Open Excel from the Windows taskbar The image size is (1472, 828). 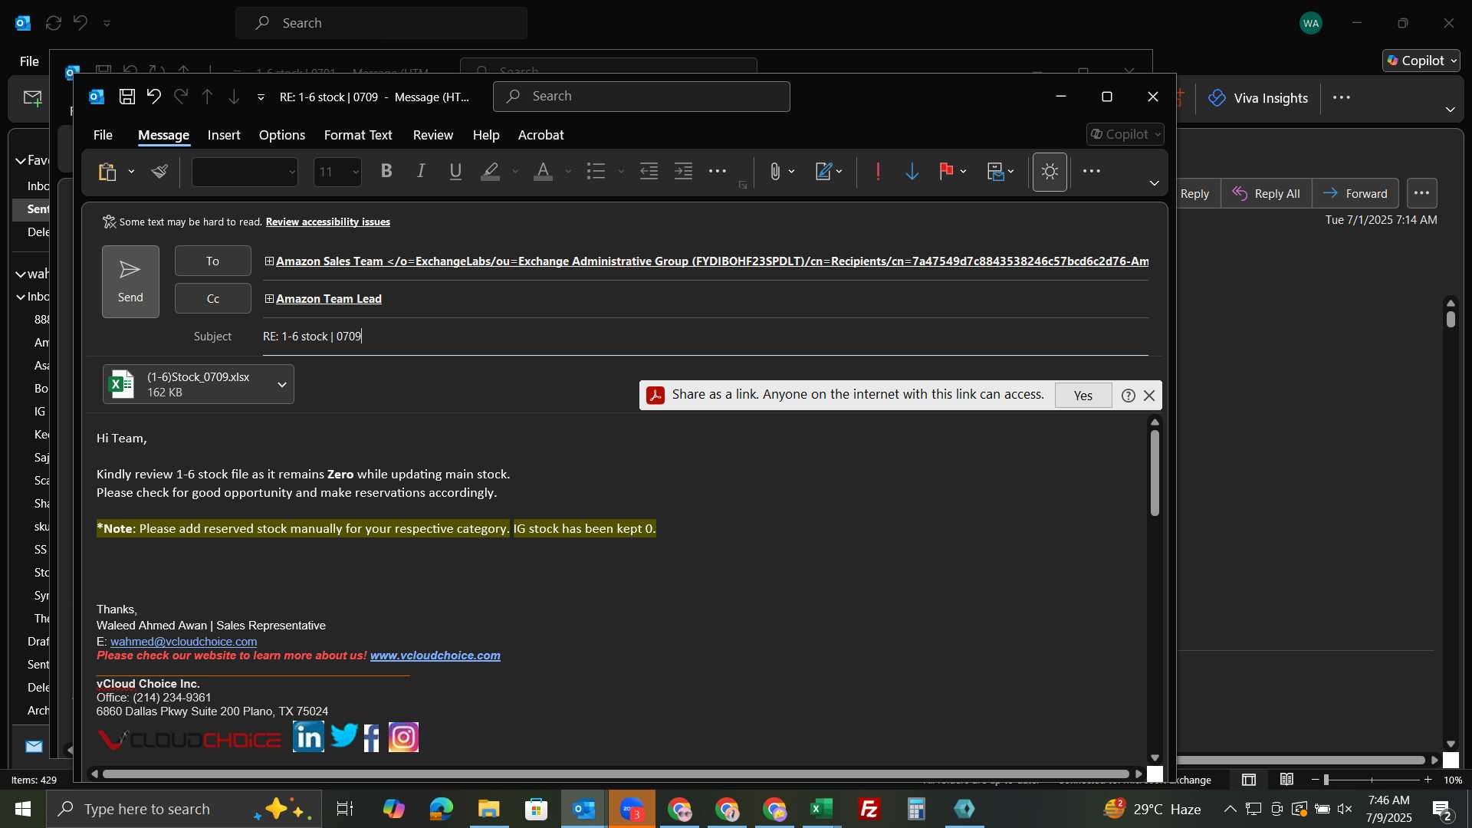(822, 810)
